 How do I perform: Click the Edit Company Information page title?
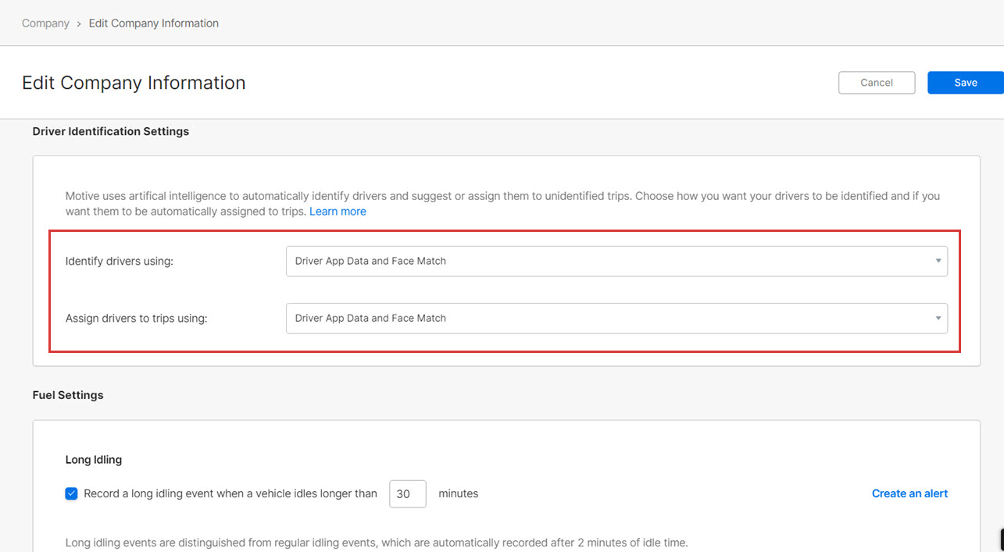click(x=134, y=83)
